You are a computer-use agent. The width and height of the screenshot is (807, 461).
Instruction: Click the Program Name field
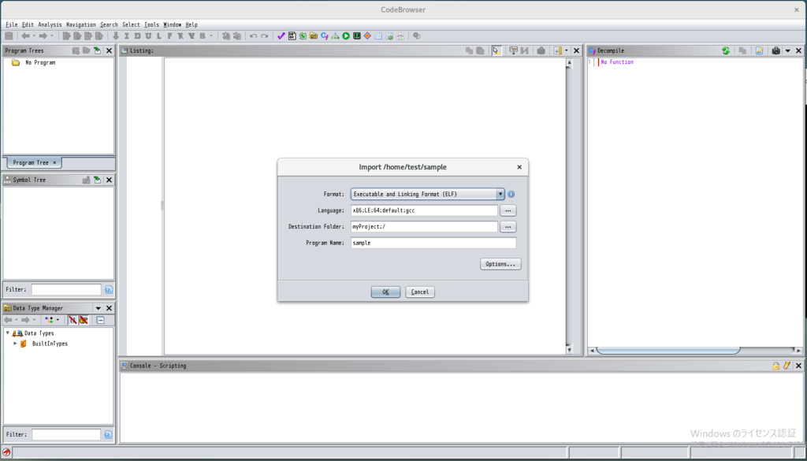(x=433, y=243)
